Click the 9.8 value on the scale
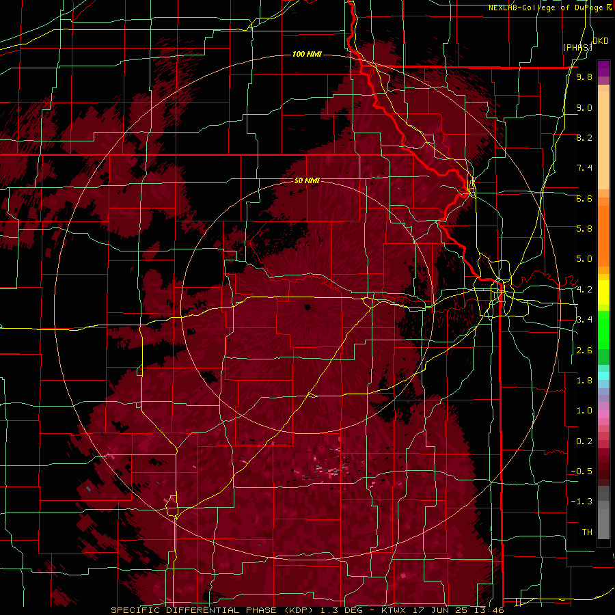 pyautogui.click(x=584, y=77)
